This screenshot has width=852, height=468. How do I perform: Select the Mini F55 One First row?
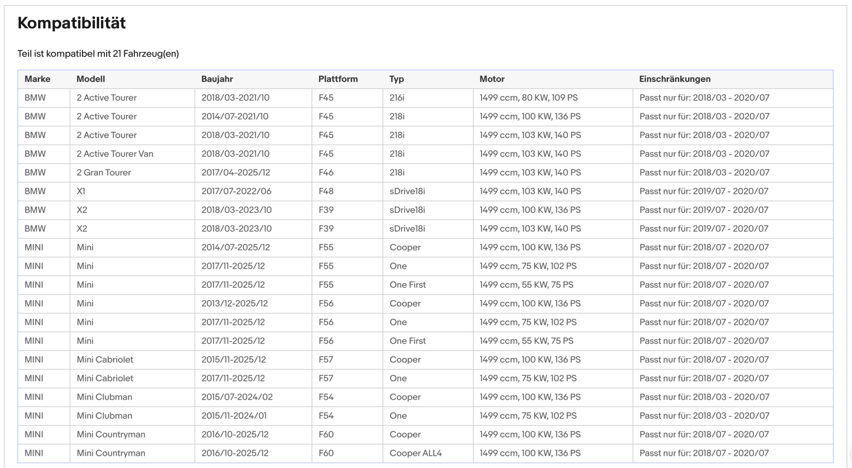pyautogui.click(x=425, y=285)
